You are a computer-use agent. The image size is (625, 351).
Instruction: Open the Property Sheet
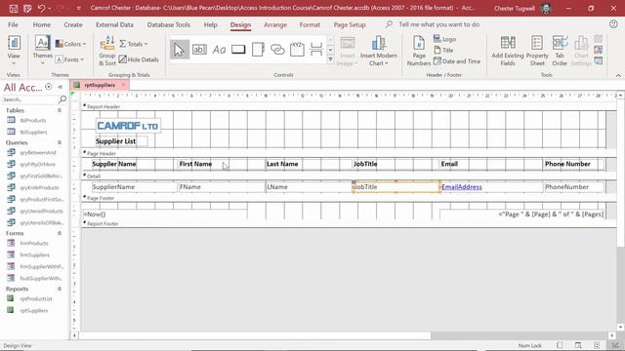pyautogui.click(x=537, y=51)
